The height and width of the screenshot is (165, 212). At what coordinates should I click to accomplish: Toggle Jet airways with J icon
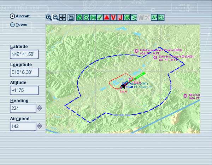120,17
